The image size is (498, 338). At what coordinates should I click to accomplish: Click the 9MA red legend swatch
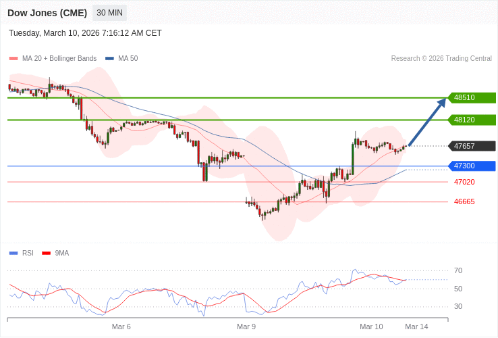47,254
